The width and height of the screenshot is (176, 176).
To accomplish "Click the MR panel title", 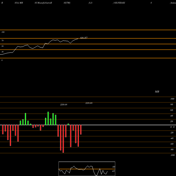I will pyautogui.click(x=157, y=92).
